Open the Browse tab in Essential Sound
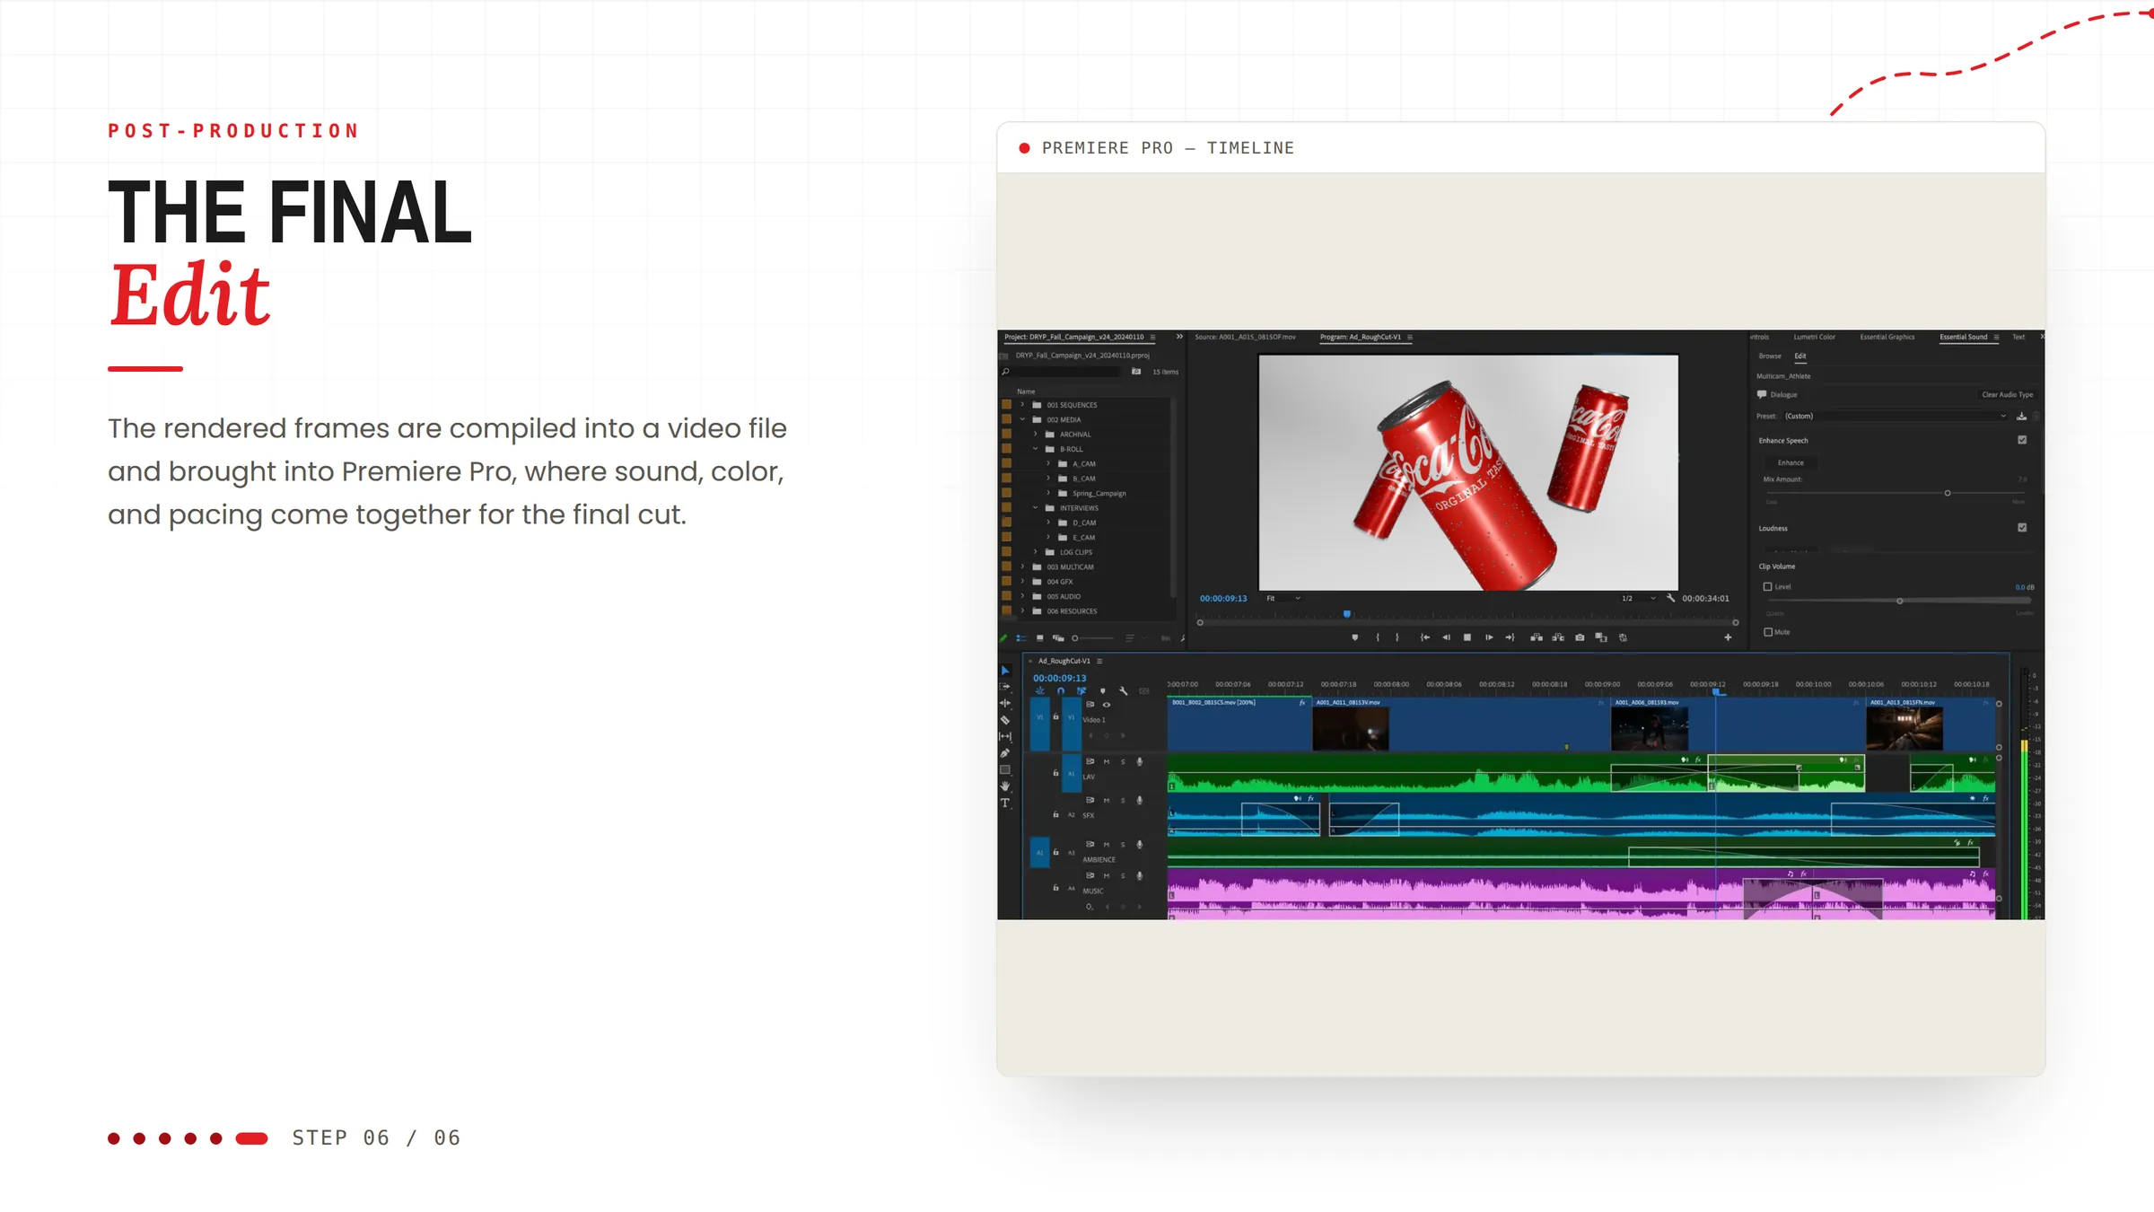 point(1770,356)
